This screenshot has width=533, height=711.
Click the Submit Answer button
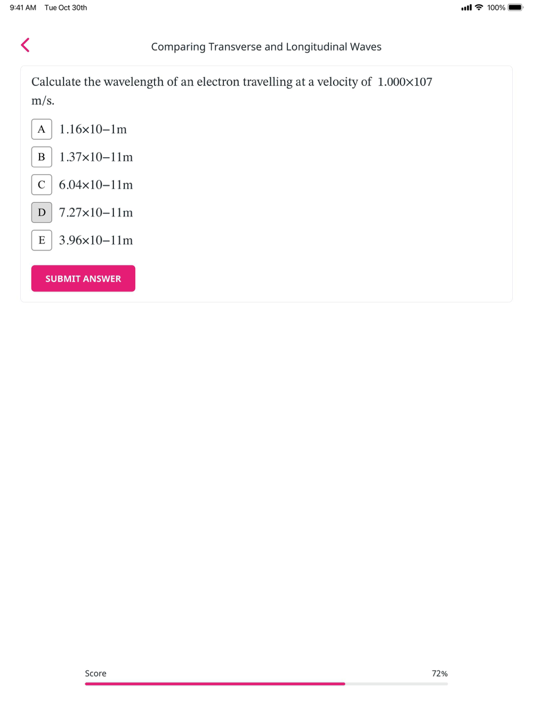[83, 279]
